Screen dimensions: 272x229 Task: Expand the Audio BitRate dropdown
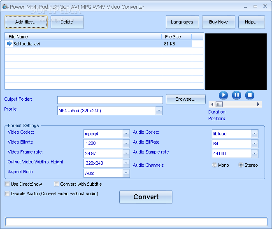tap(254, 144)
